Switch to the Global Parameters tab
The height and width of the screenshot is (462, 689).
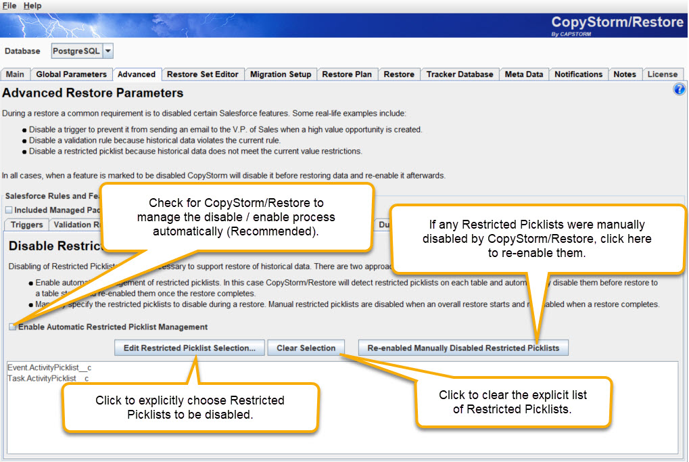(71, 74)
